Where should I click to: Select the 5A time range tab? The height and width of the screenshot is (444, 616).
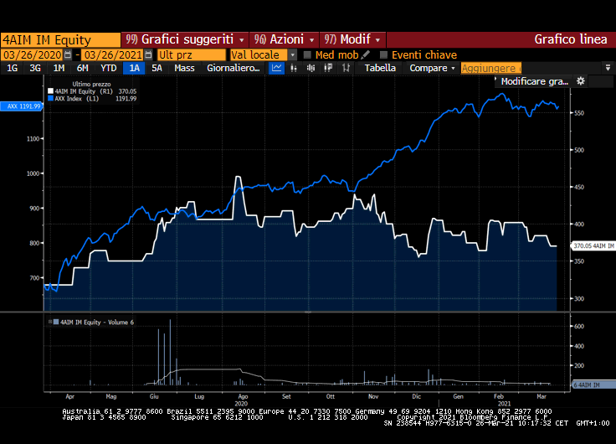pyautogui.click(x=157, y=68)
